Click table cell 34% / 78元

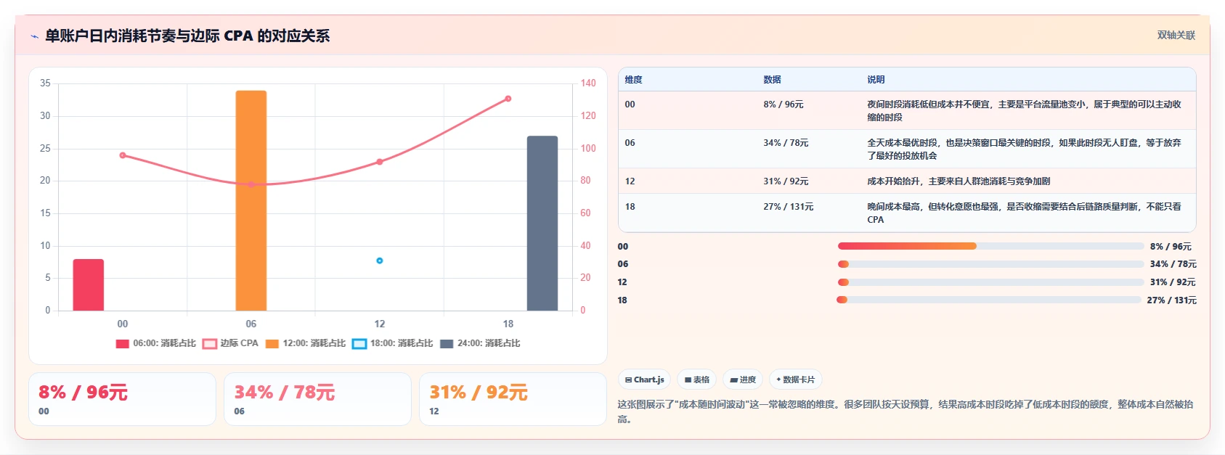[786, 143]
